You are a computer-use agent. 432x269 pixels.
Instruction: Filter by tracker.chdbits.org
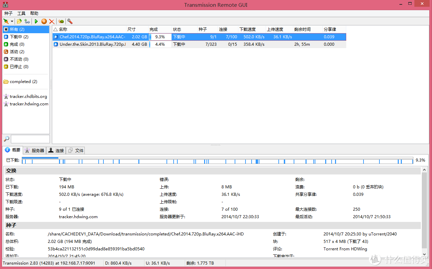[28, 97]
